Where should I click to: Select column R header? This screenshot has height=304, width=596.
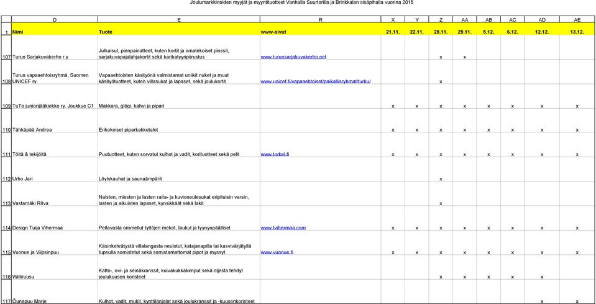(x=321, y=19)
